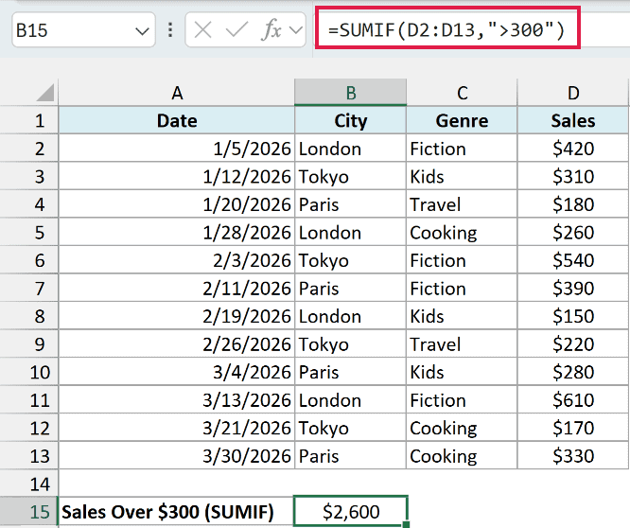This screenshot has width=630, height=528.
Task: Select column C header
Action: 462,93
